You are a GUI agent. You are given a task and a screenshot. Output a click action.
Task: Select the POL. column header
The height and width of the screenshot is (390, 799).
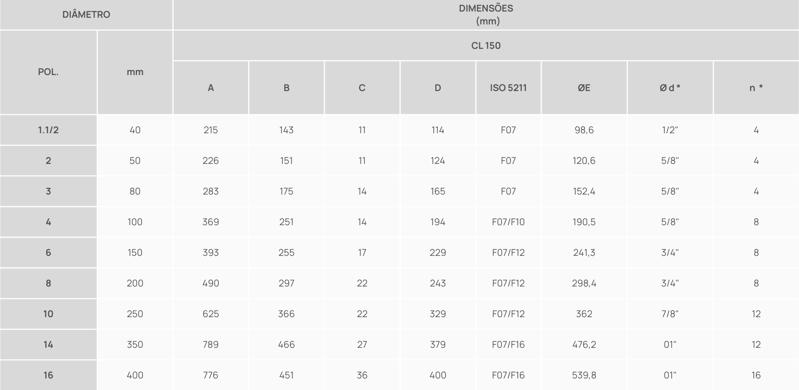pos(48,72)
